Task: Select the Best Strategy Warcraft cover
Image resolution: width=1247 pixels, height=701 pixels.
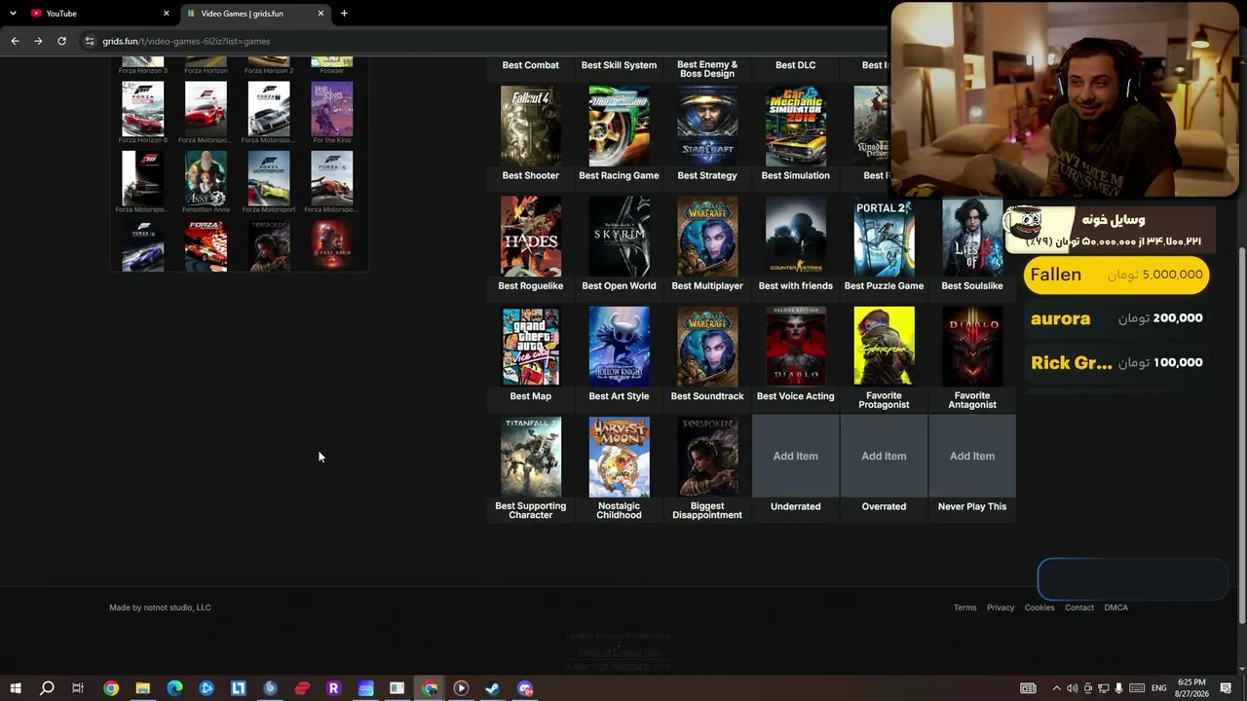Action: [707, 237]
